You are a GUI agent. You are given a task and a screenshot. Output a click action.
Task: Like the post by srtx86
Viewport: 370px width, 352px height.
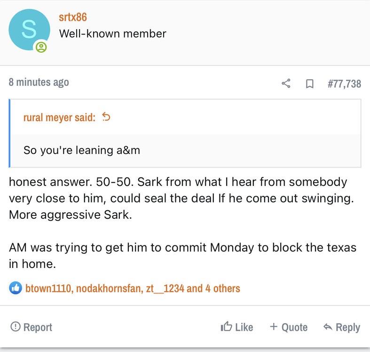237,327
